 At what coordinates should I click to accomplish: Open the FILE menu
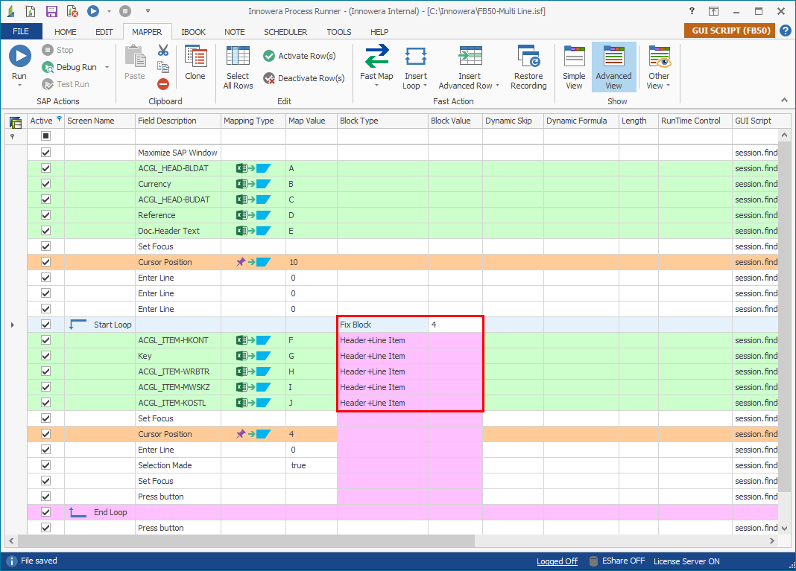[21, 32]
